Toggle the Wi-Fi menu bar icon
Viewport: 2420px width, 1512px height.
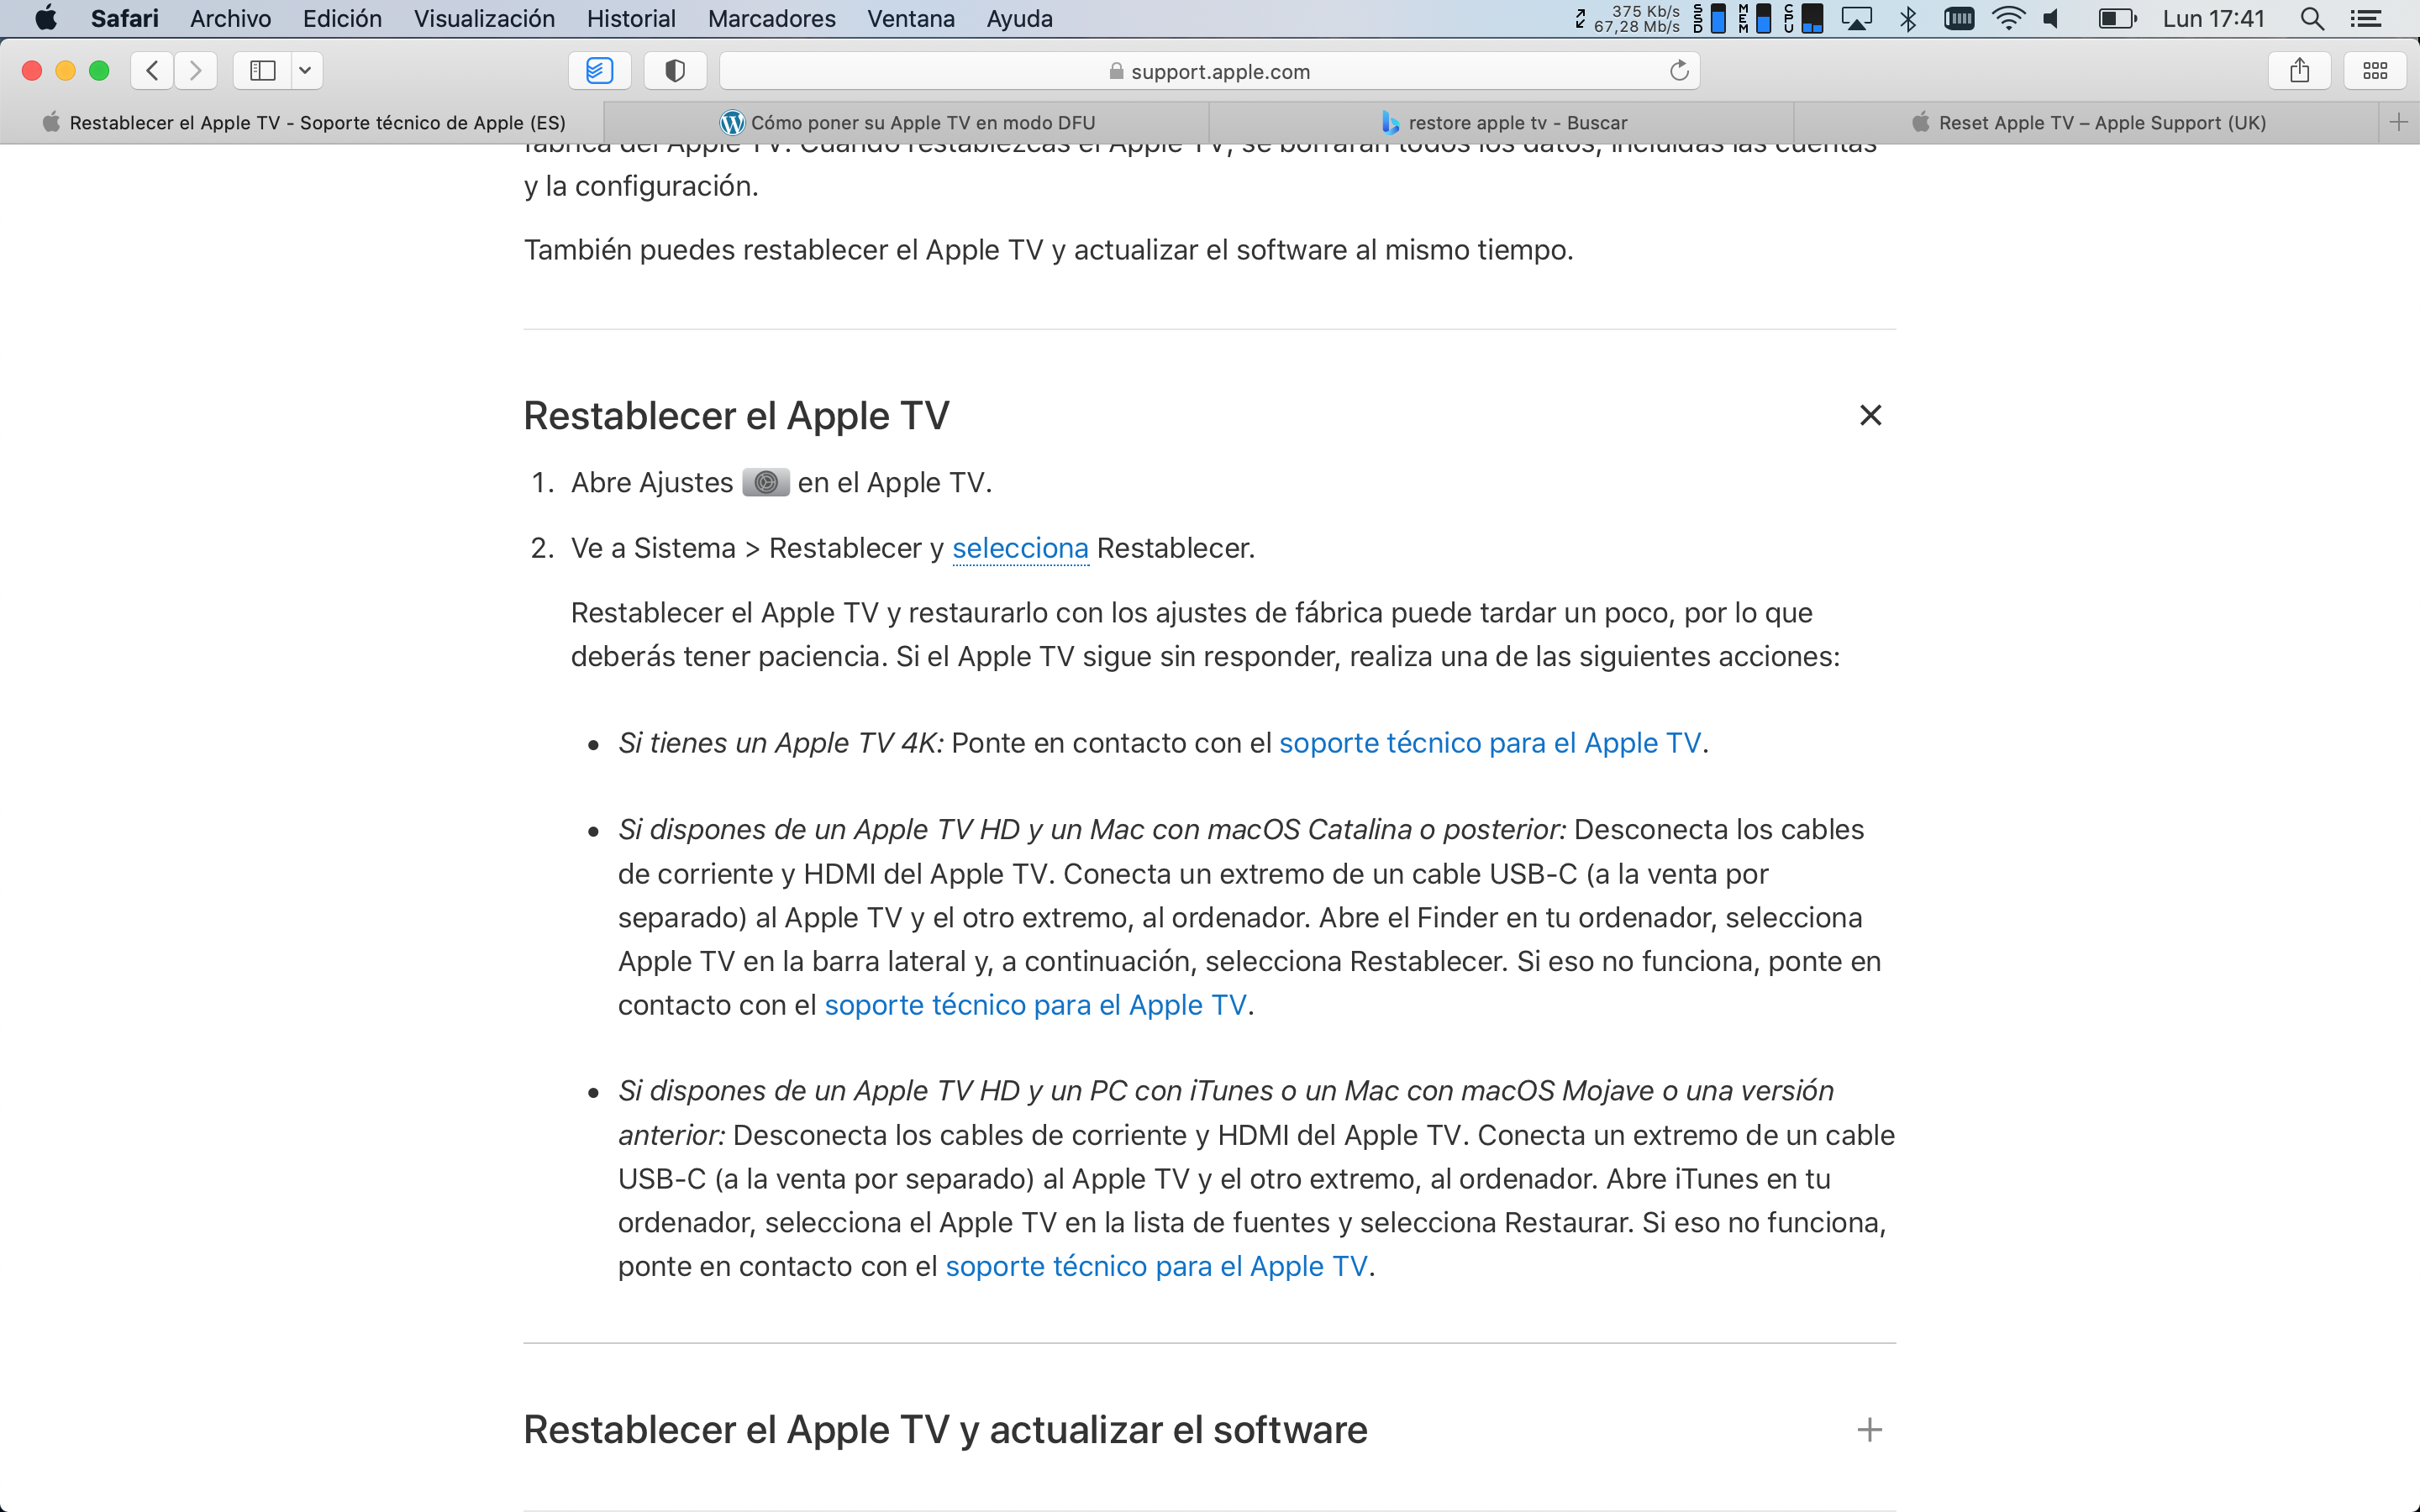point(2008,19)
